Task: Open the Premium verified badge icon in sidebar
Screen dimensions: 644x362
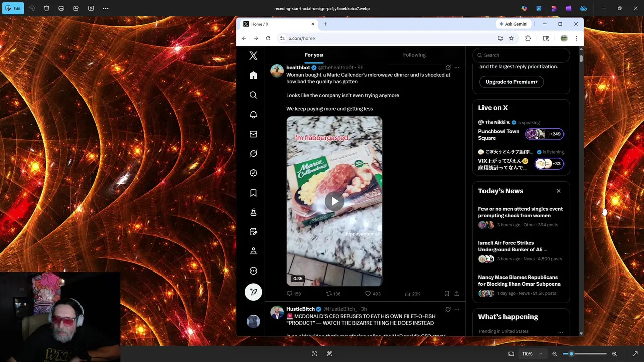Action: [253, 173]
